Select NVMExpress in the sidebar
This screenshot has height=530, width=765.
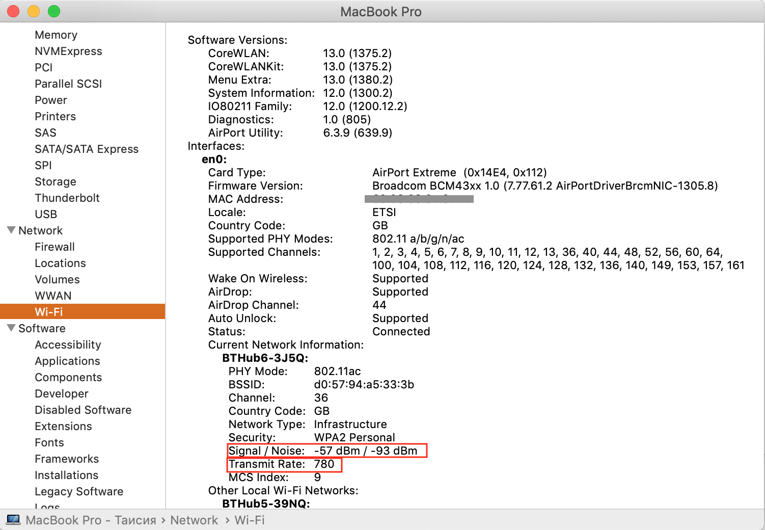point(68,51)
